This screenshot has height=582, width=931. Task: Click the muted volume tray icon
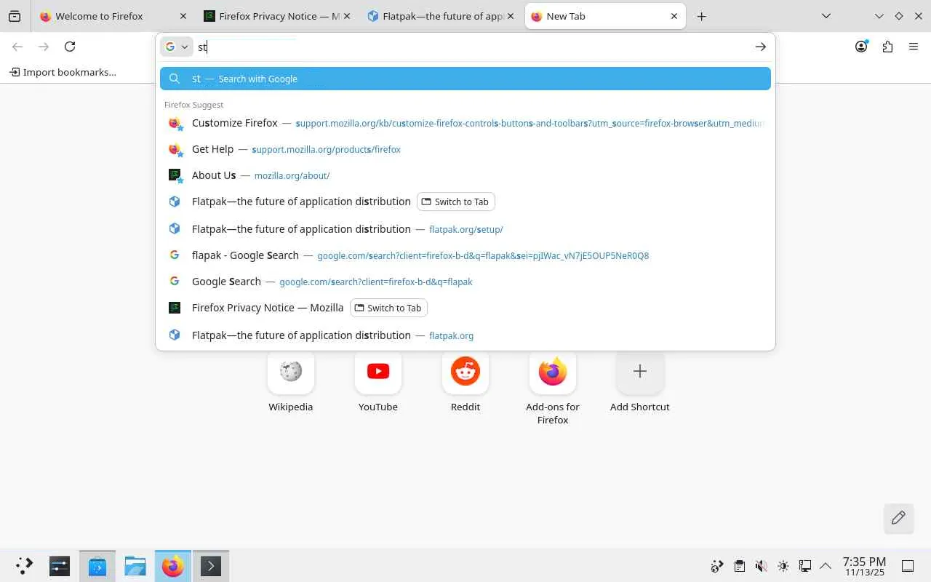[761, 566]
